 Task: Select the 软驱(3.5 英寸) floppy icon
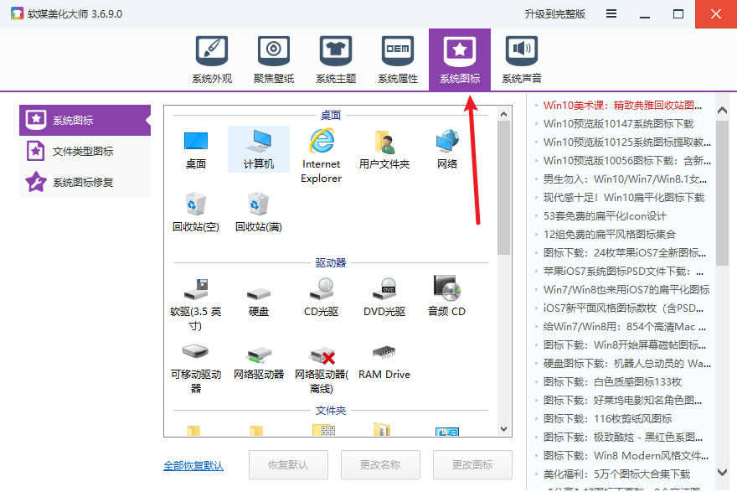(x=195, y=302)
